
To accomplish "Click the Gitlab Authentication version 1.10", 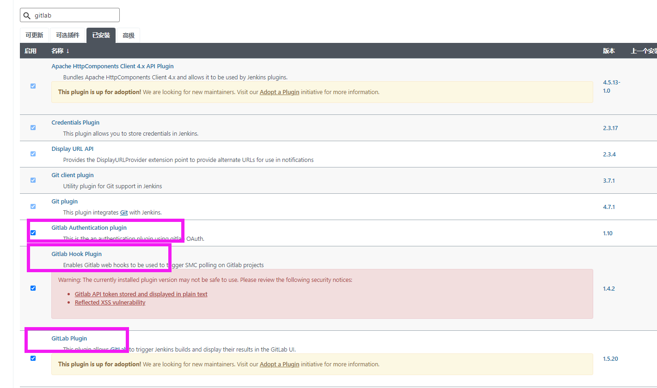I will pyautogui.click(x=608, y=233).
